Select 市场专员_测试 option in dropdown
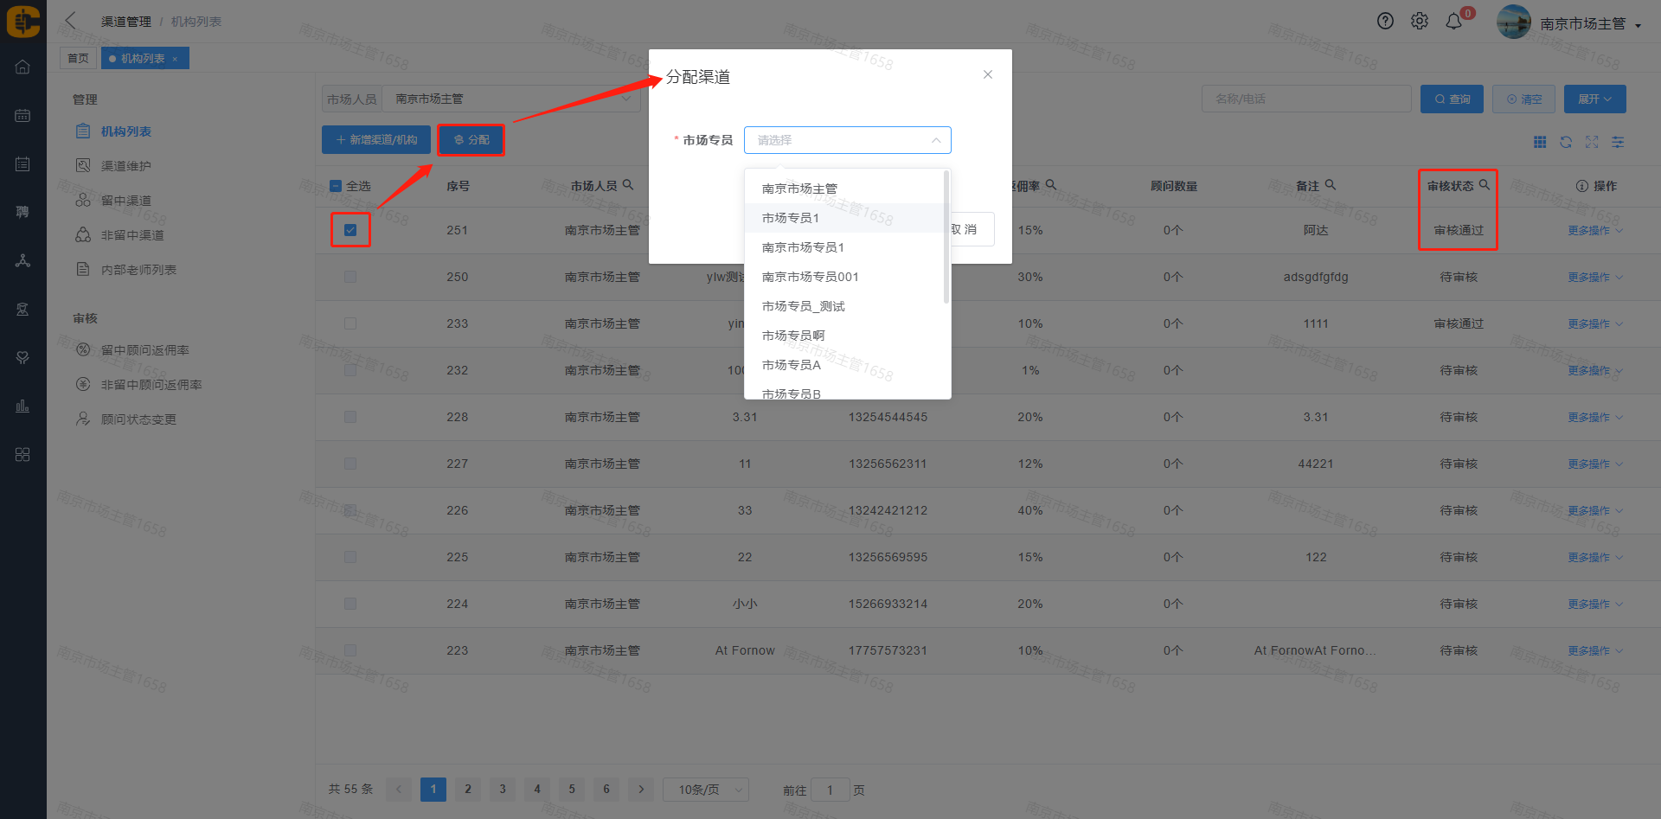Screen dimensions: 1661x819 point(803,306)
